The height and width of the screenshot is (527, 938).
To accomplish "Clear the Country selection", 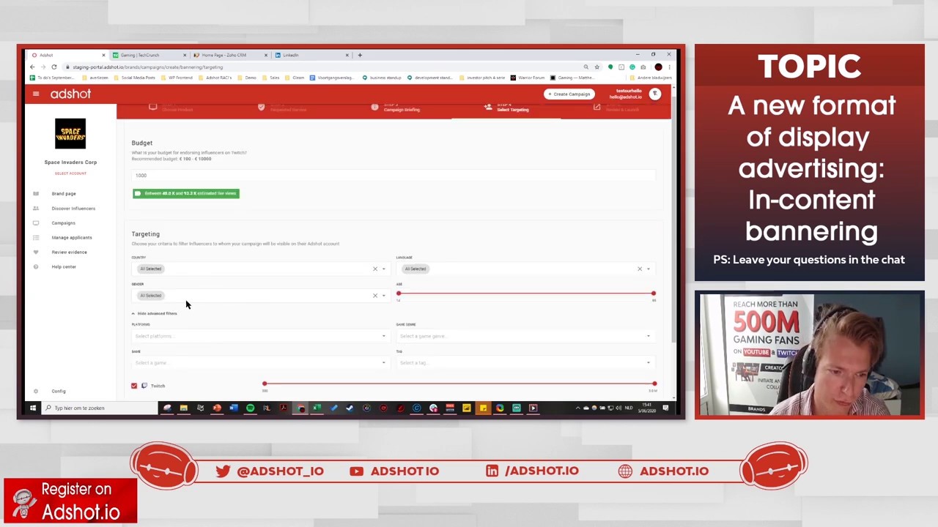I will click(374, 269).
